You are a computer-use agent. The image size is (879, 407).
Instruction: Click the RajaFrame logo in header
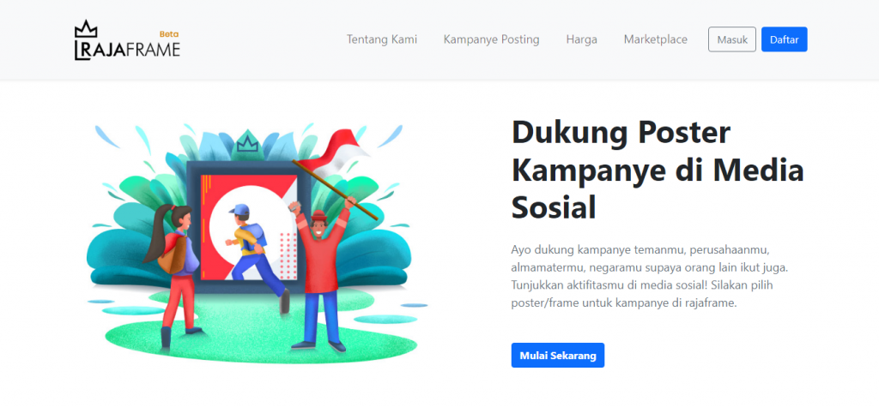[127, 40]
